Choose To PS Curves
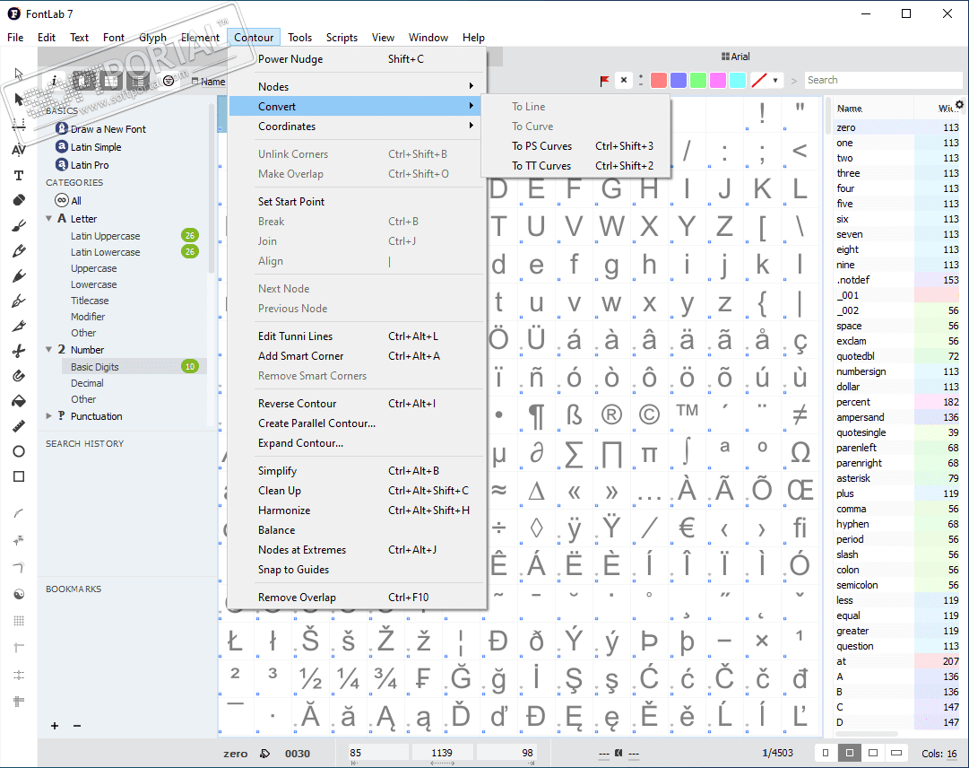Image resolution: width=969 pixels, height=768 pixels. pos(576,146)
